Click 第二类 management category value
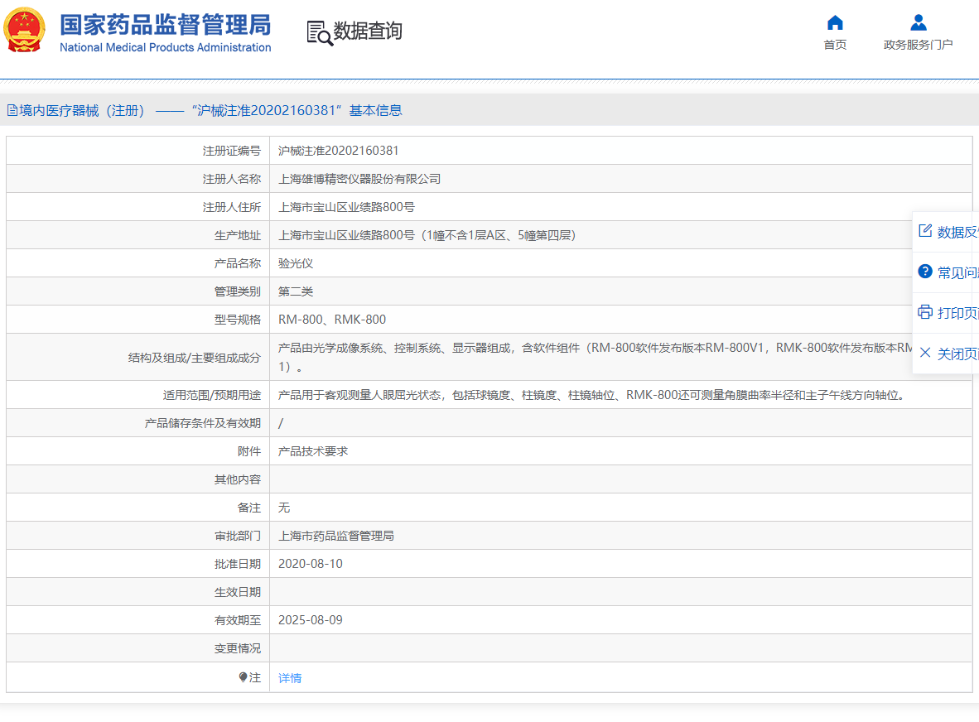This screenshot has width=979, height=722. 296,291
